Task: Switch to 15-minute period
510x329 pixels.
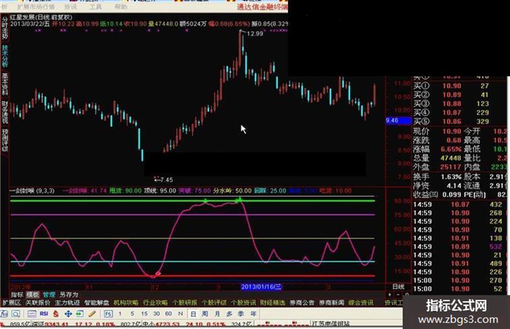Action: (144, 314)
